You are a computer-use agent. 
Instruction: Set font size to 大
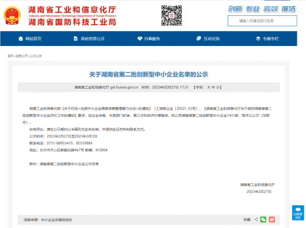point(209,88)
